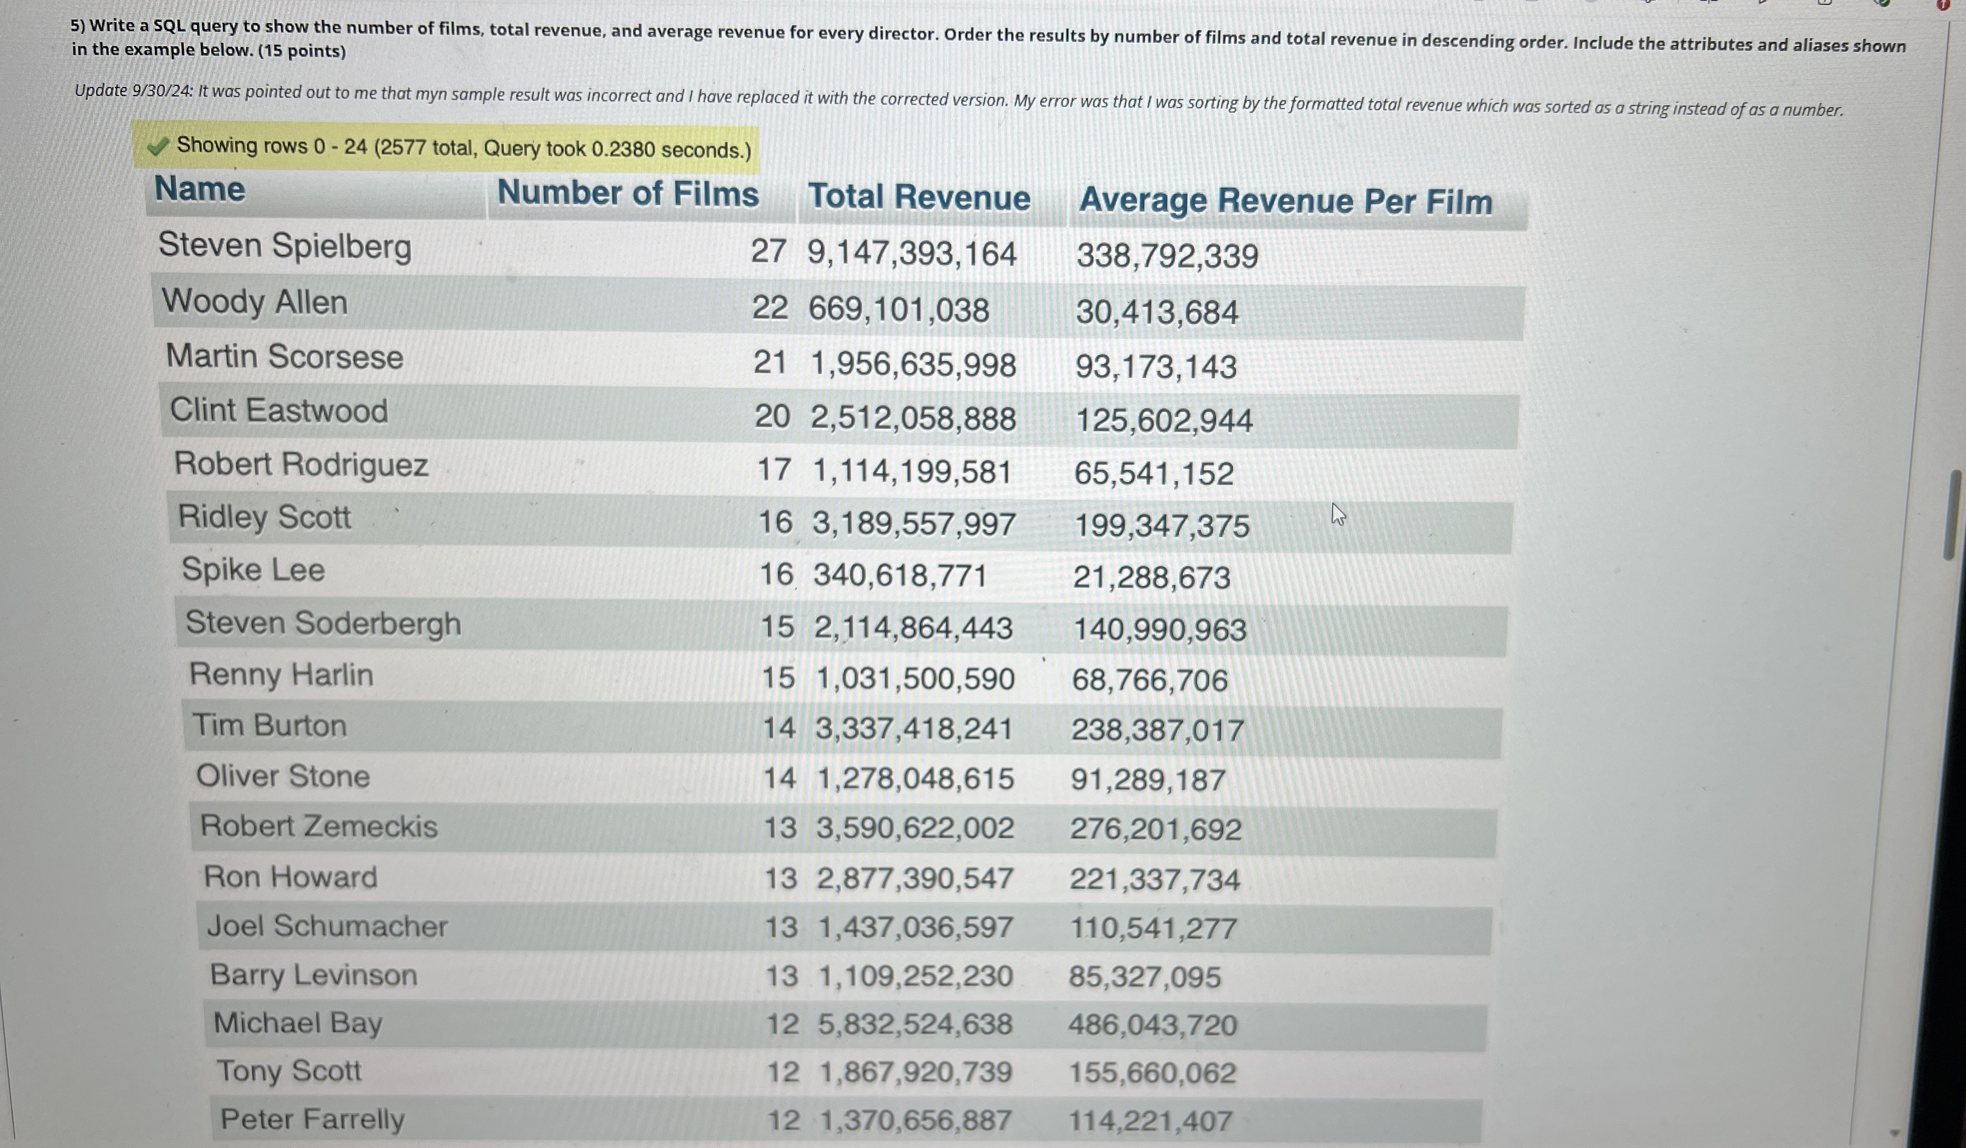The image size is (1966, 1148).
Task: Select the Steven Spielberg name cell
Action: (285, 246)
